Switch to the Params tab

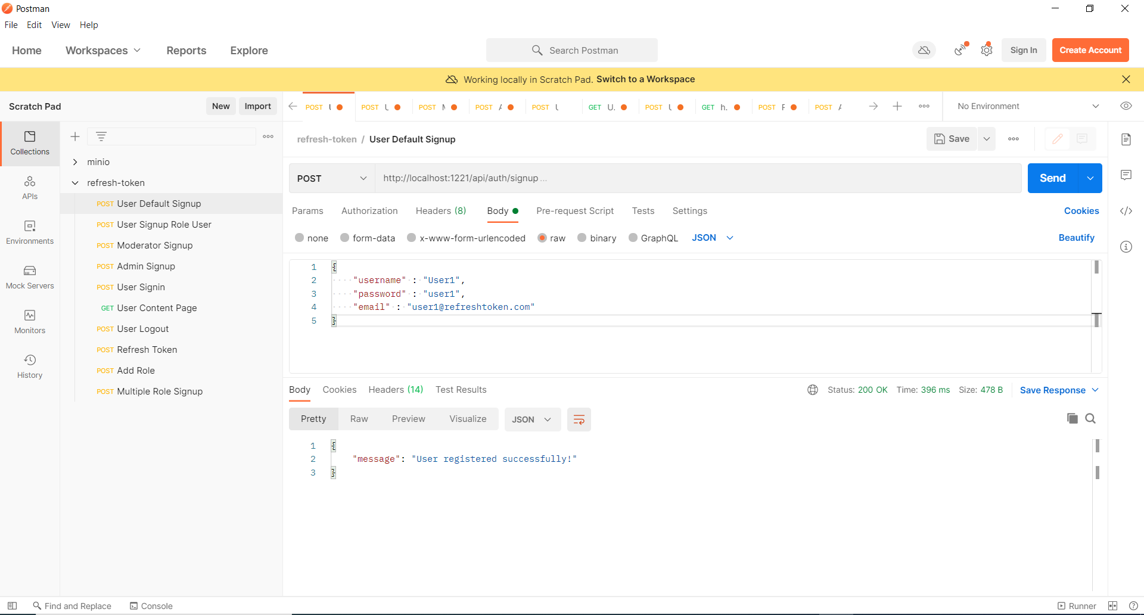(307, 211)
